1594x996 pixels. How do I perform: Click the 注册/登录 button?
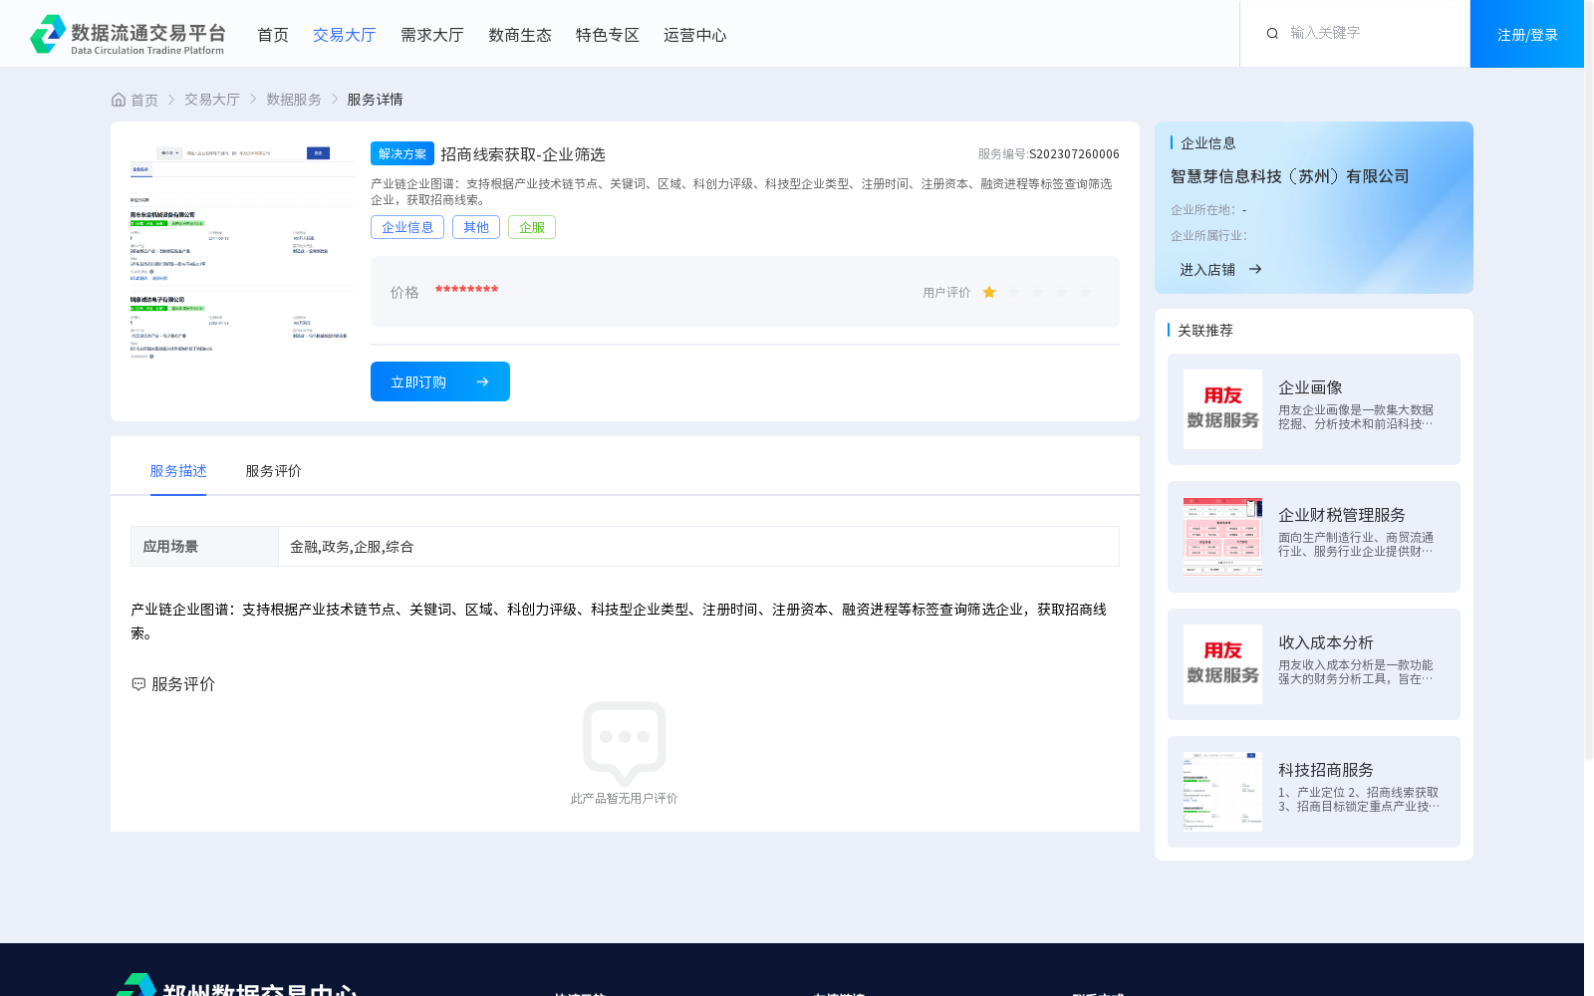(1527, 34)
